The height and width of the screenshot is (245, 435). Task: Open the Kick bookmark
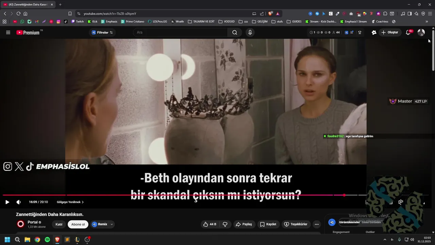pos(92,21)
